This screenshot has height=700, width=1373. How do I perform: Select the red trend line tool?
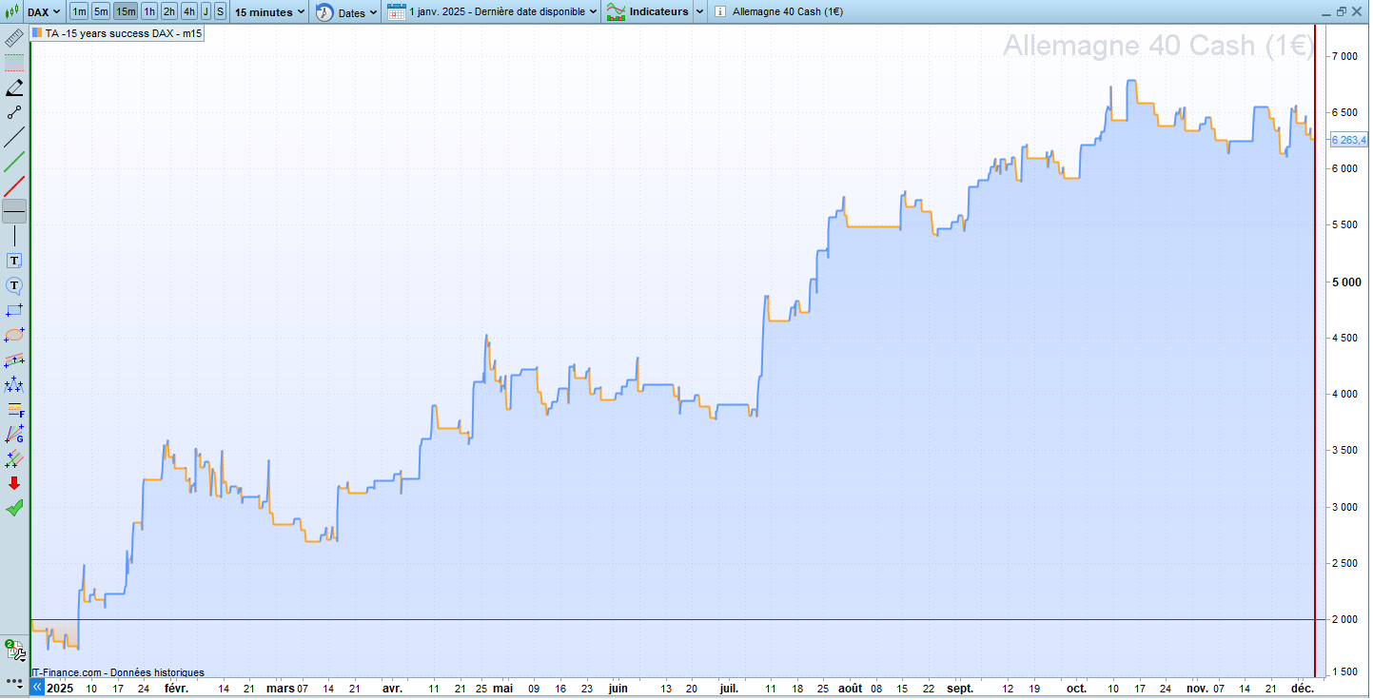click(14, 186)
